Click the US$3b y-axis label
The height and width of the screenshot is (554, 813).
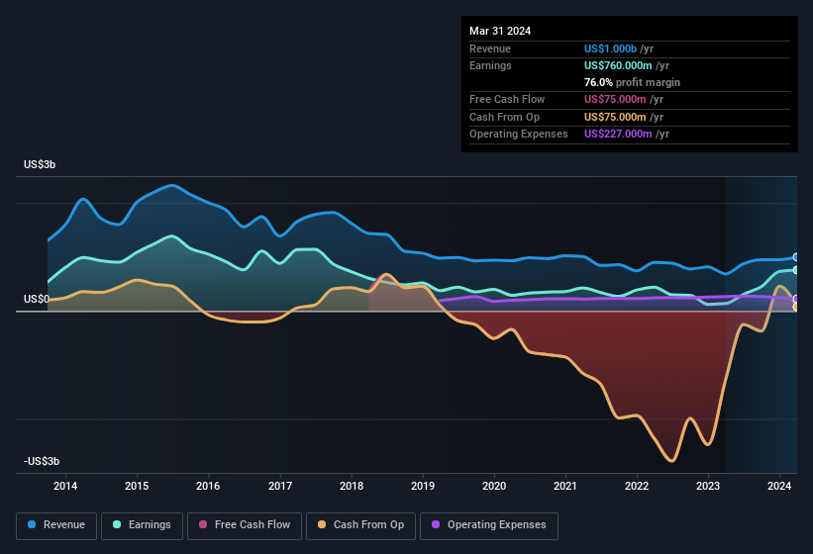coord(40,164)
